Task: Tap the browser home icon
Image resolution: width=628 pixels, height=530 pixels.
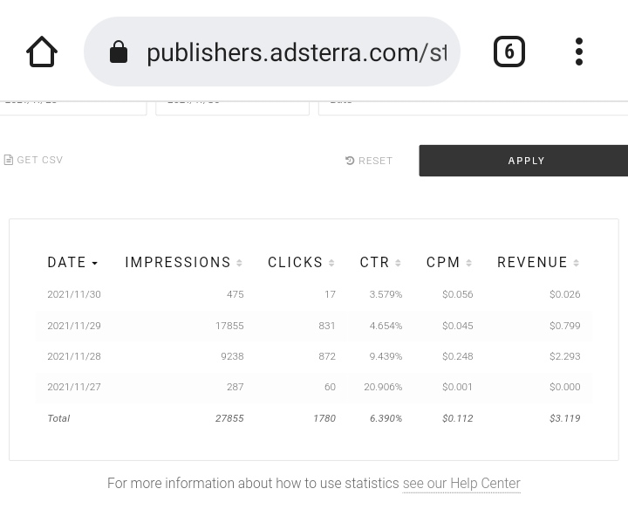Action: click(x=42, y=52)
